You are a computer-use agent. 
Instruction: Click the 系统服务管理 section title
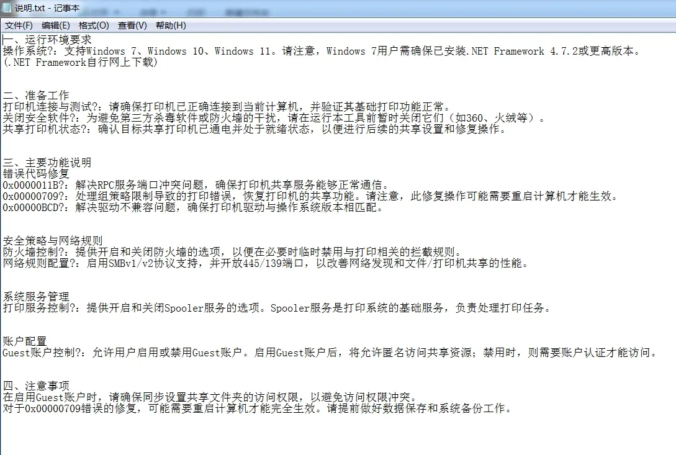click(x=36, y=297)
